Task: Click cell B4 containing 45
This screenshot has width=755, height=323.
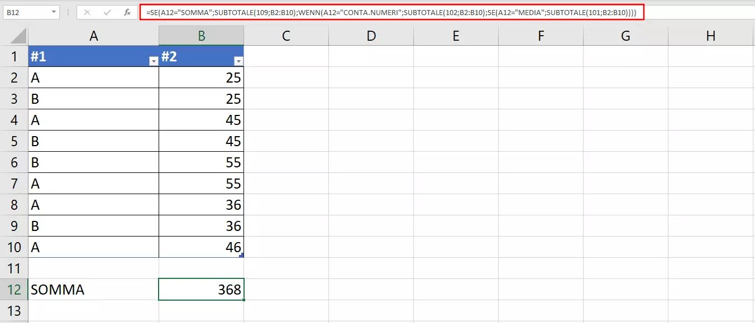Action: [202, 120]
